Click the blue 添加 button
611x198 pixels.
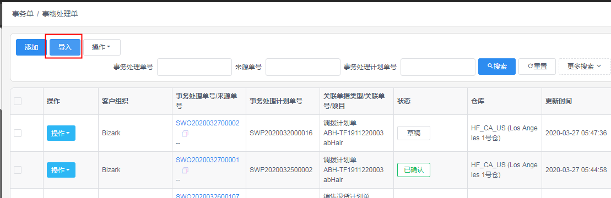click(31, 47)
